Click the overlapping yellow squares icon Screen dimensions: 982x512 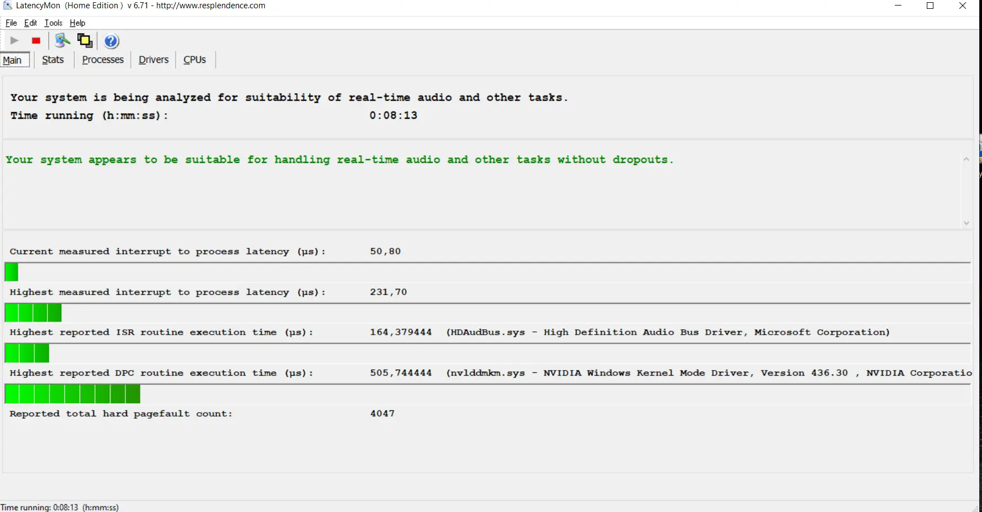tap(85, 41)
